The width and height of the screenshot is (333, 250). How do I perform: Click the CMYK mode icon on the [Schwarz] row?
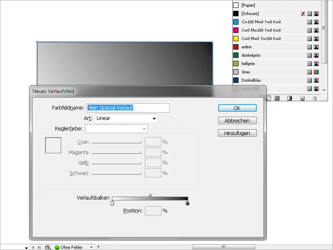316,14
